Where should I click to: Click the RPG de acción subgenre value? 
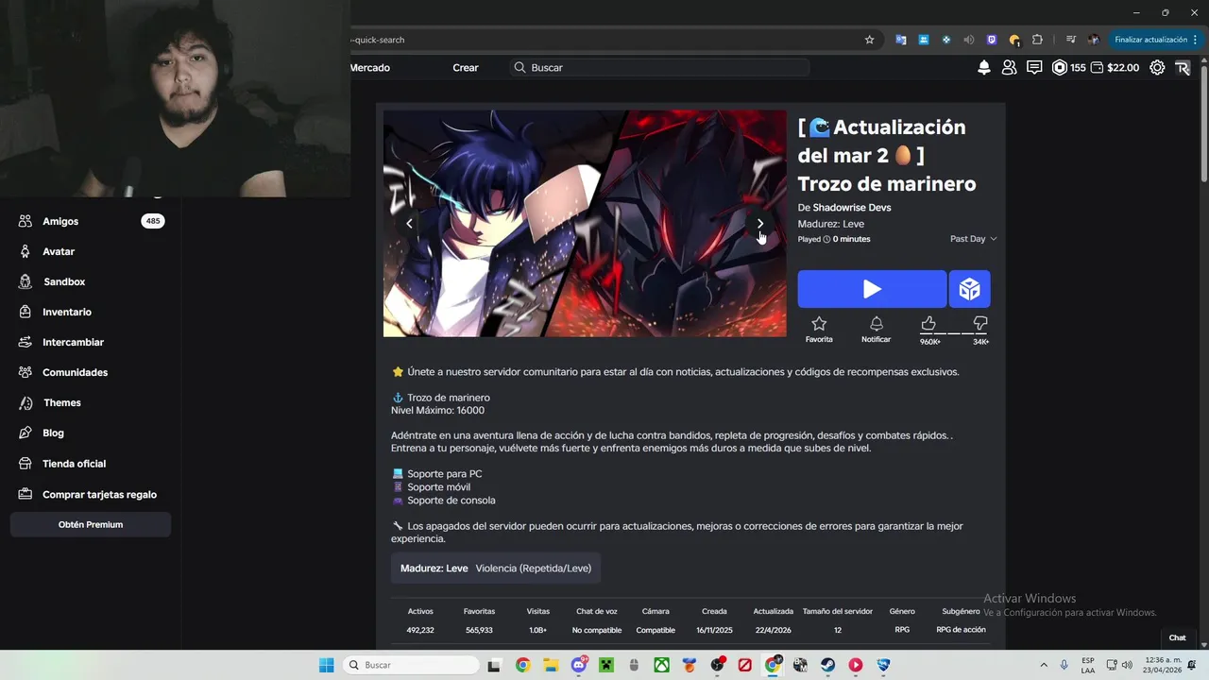pyautogui.click(x=961, y=630)
